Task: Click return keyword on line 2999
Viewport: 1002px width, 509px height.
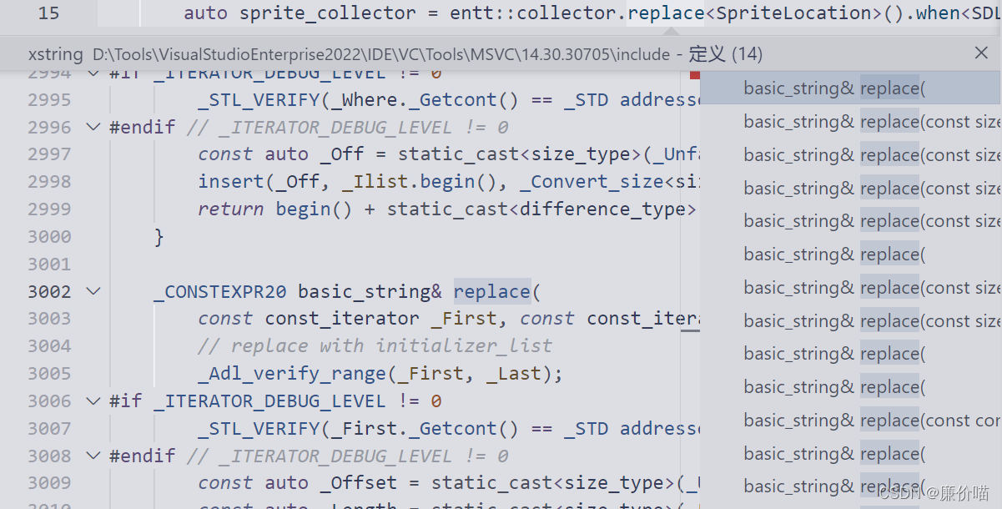Action: pos(231,209)
